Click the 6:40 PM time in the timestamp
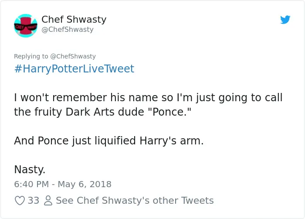Image resolution: width=305 pixels, height=219 pixels. tap(31, 184)
